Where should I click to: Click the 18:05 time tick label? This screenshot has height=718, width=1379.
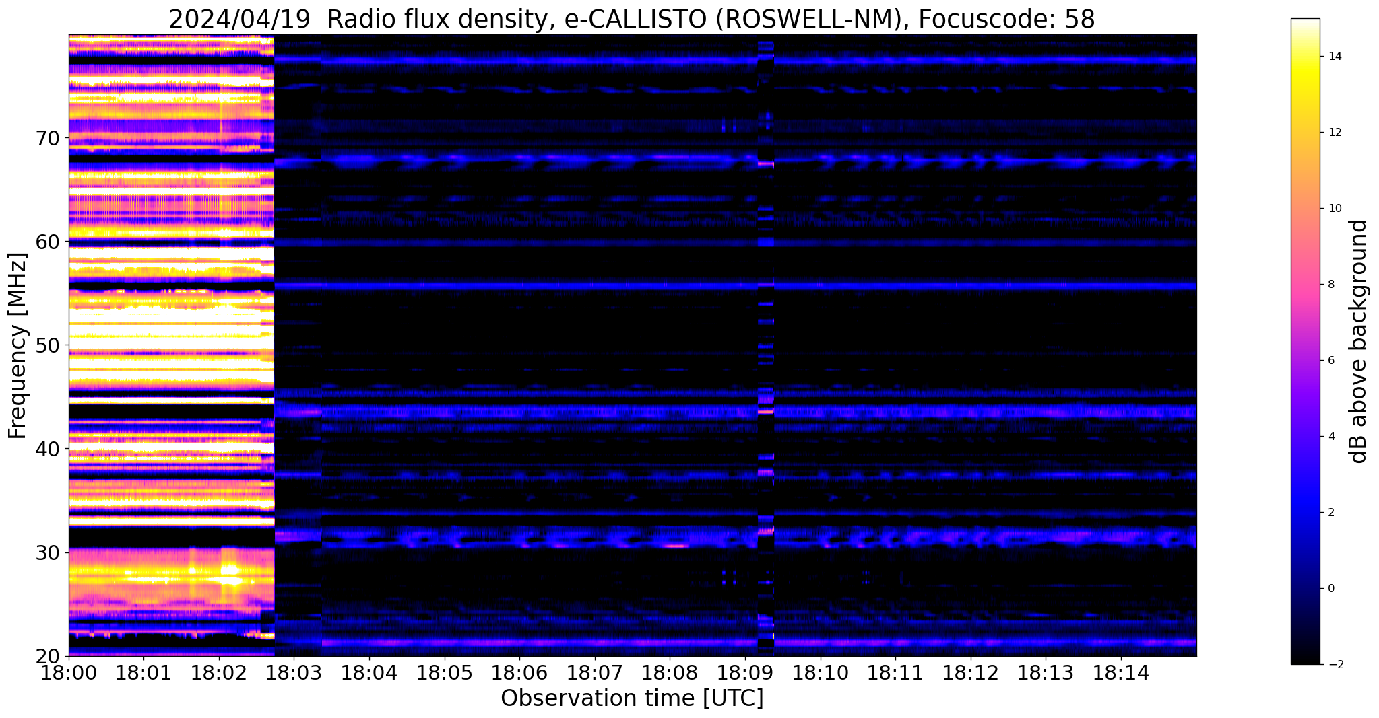coord(445,672)
